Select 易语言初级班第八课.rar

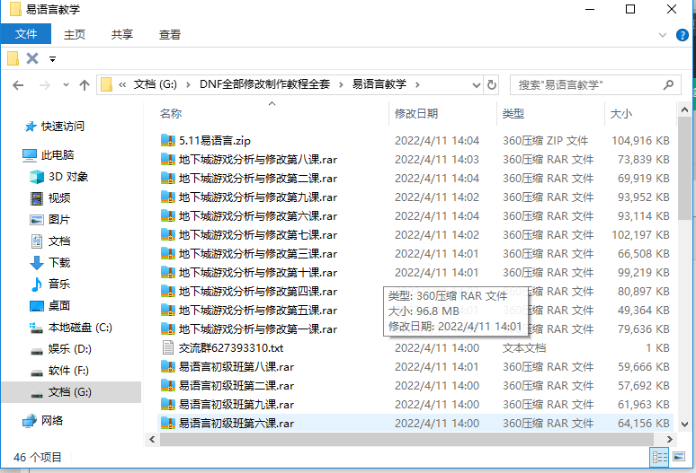[236, 367]
